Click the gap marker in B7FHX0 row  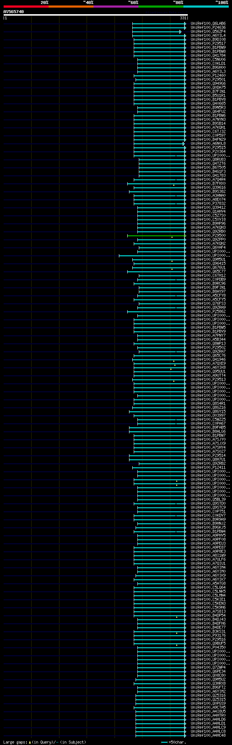[174, 185]
